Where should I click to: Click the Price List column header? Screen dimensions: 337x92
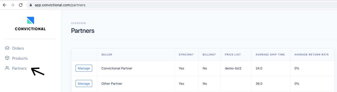233,55
